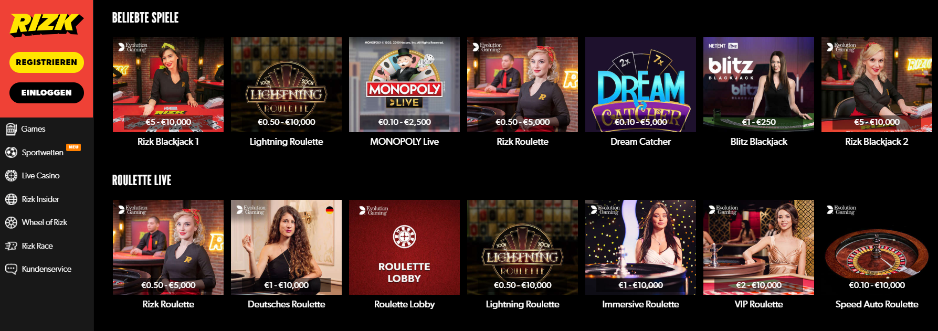
Task: Click the Rizk logo
Action: point(46,24)
